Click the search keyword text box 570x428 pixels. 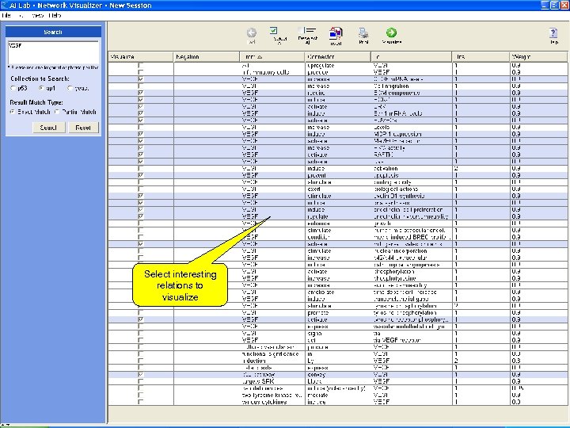(x=54, y=53)
